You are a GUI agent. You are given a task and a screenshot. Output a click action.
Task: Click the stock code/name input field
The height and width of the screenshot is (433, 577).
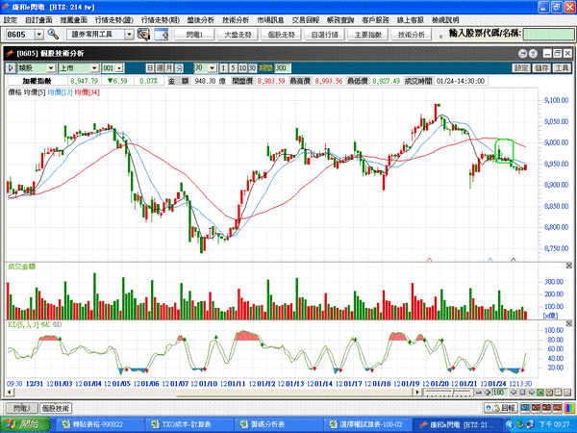[547, 35]
